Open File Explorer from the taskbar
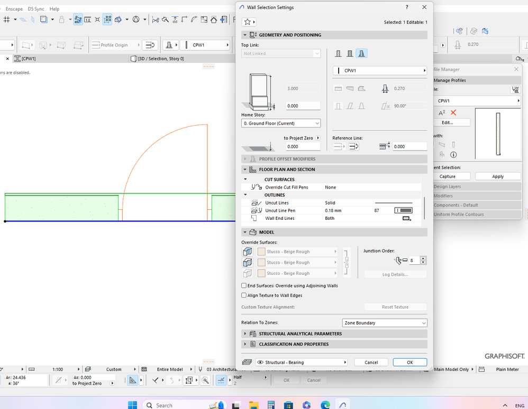The width and height of the screenshot is (528, 409). [253, 405]
